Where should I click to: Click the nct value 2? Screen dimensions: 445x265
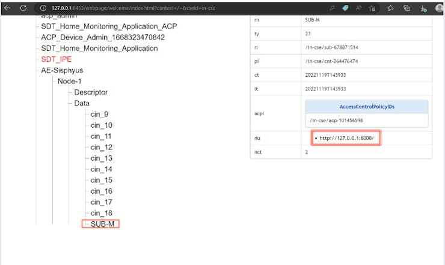pos(307,152)
